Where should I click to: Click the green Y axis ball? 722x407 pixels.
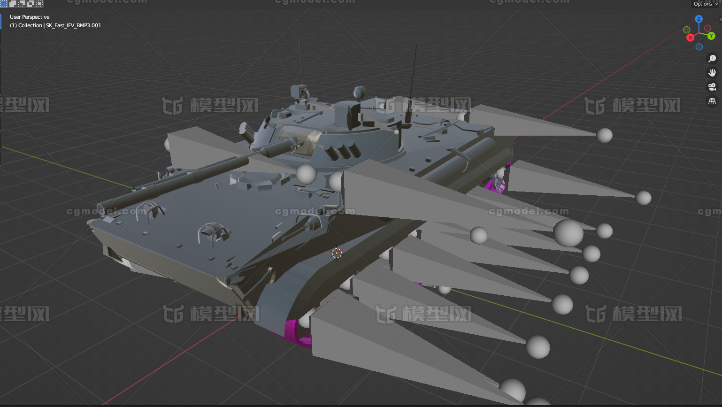[711, 36]
